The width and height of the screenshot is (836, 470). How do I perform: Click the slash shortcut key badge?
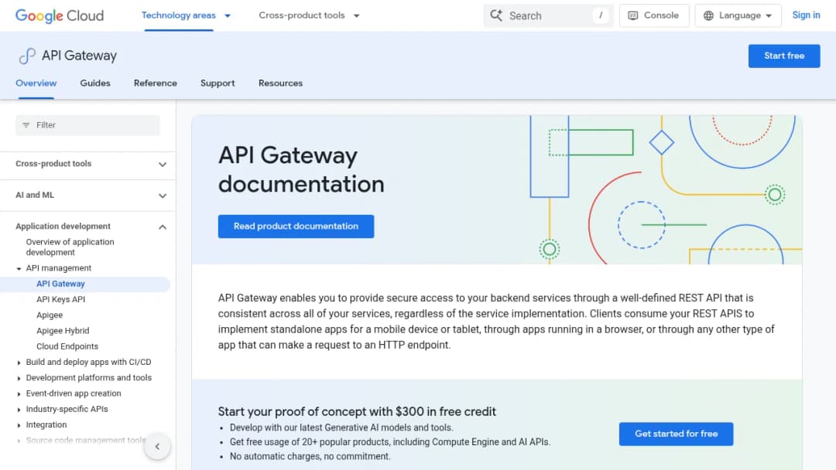coord(601,15)
